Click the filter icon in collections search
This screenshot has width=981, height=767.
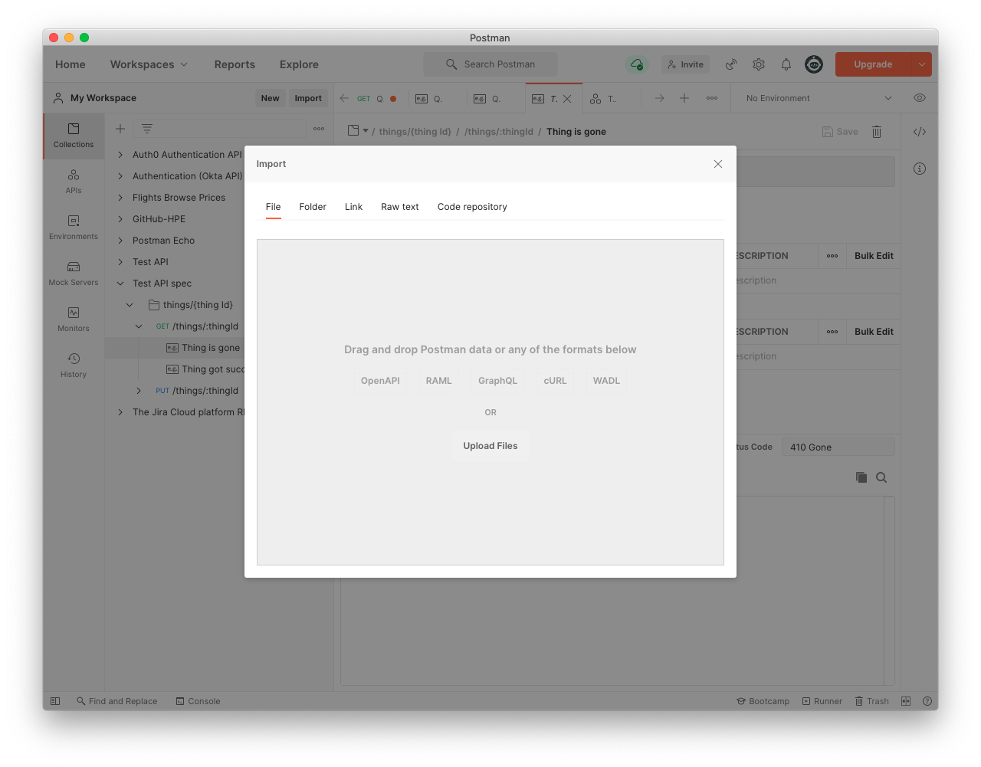click(147, 129)
